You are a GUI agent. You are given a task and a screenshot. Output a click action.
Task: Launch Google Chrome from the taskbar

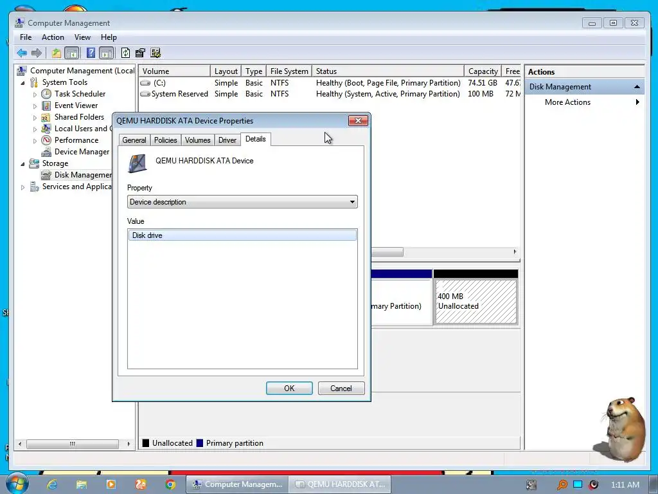pos(170,484)
